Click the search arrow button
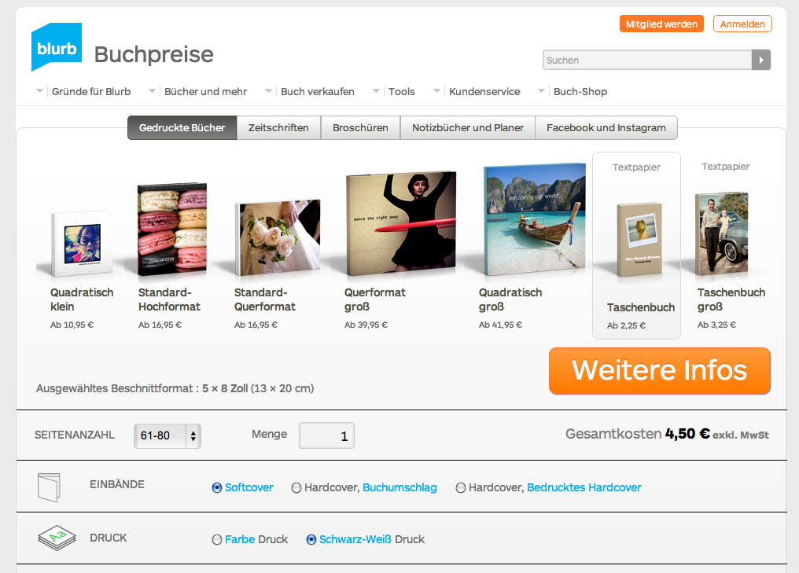The image size is (799, 573). (x=760, y=60)
